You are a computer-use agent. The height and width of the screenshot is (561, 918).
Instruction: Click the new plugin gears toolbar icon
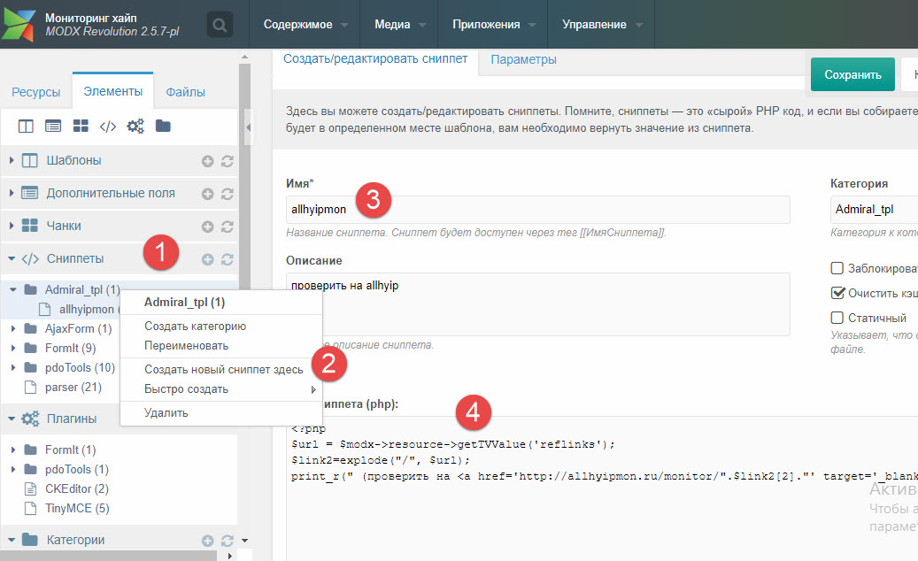click(135, 126)
